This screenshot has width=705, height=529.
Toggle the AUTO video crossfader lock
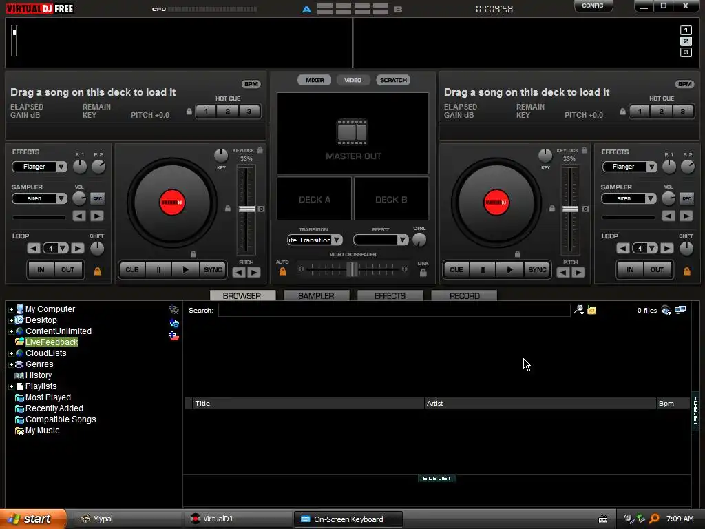coord(282,271)
